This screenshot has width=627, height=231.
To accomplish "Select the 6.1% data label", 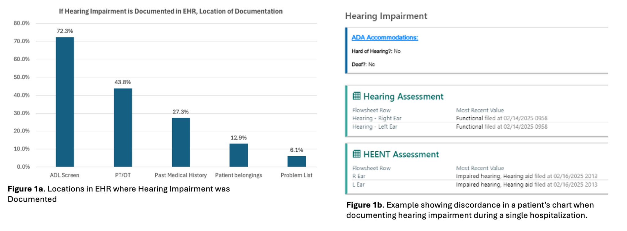I will pos(296,150).
